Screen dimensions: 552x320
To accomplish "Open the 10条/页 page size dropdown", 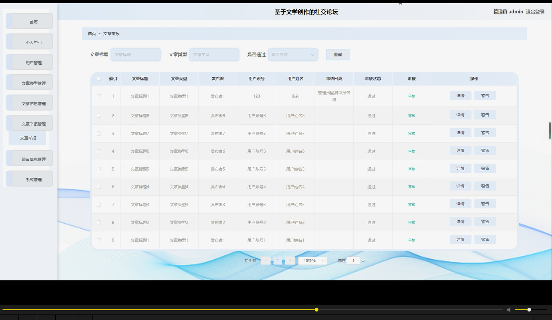I will coord(312,260).
